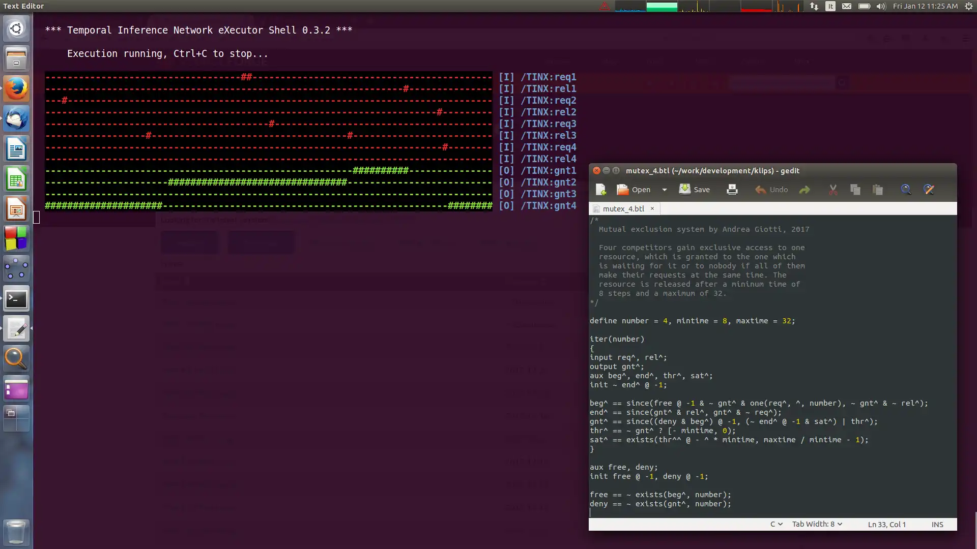Viewport: 977px width, 549px height.
Task: Open the C syntax language dropdown
Action: (776, 524)
